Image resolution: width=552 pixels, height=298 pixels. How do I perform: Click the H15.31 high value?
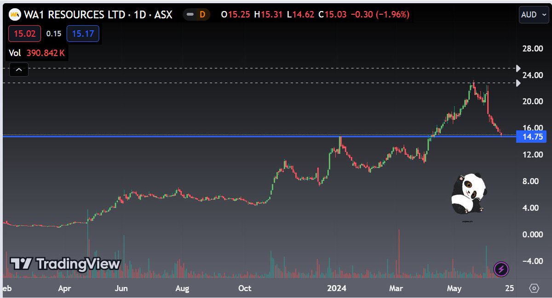pos(268,15)
